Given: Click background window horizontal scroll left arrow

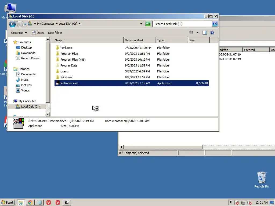Looking at the screenshot, I should 121,147.
